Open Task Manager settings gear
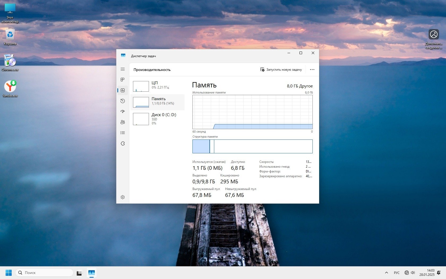 click(x=122, y=197)
